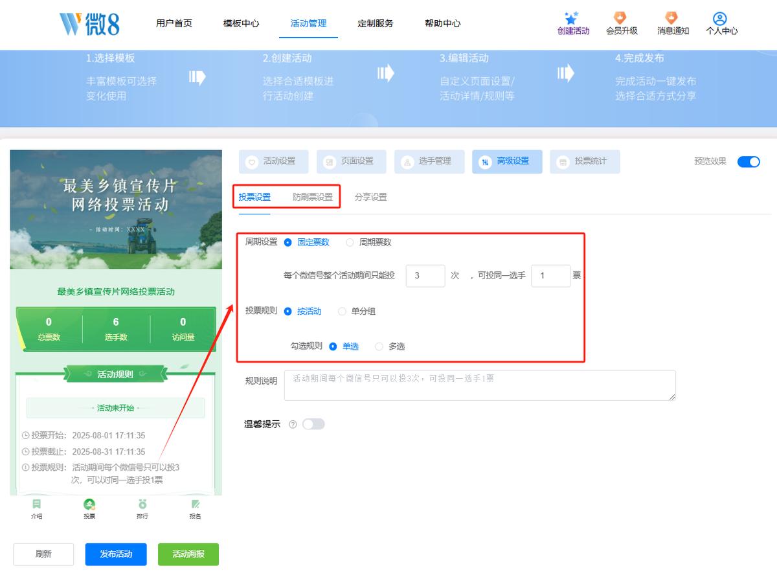This screenshot has height=577, width=777.
Task: Click the vote count field showing 3
Action: 425,276
